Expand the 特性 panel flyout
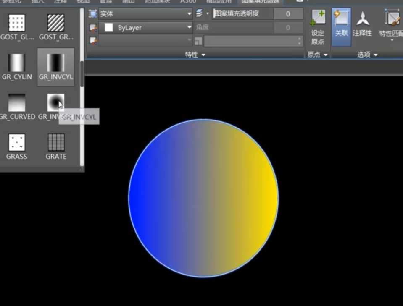The width and height of the screenshot is (403, 306). (x=195, y=55)
